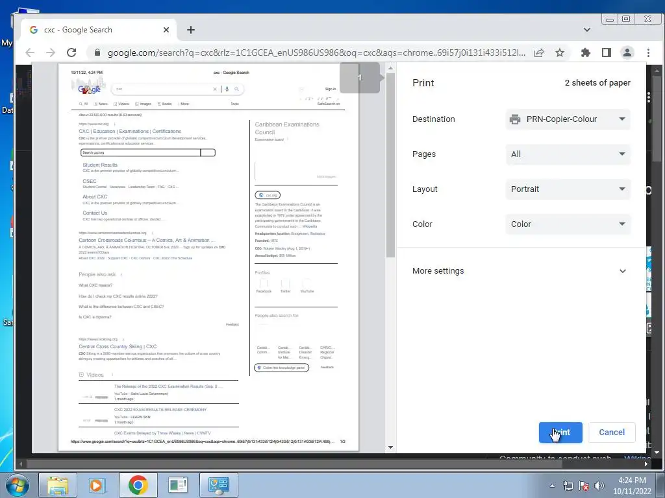The width and height of the screenshot is (665, 498).
Task: Click the volume speaker tray icon
Action: coord(599,486)
